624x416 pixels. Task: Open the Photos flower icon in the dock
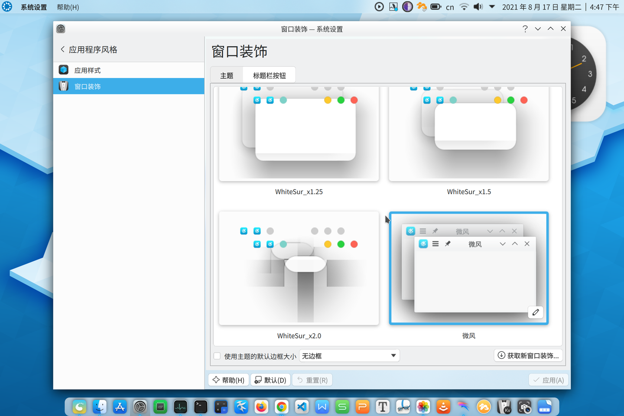coord(423,406)
